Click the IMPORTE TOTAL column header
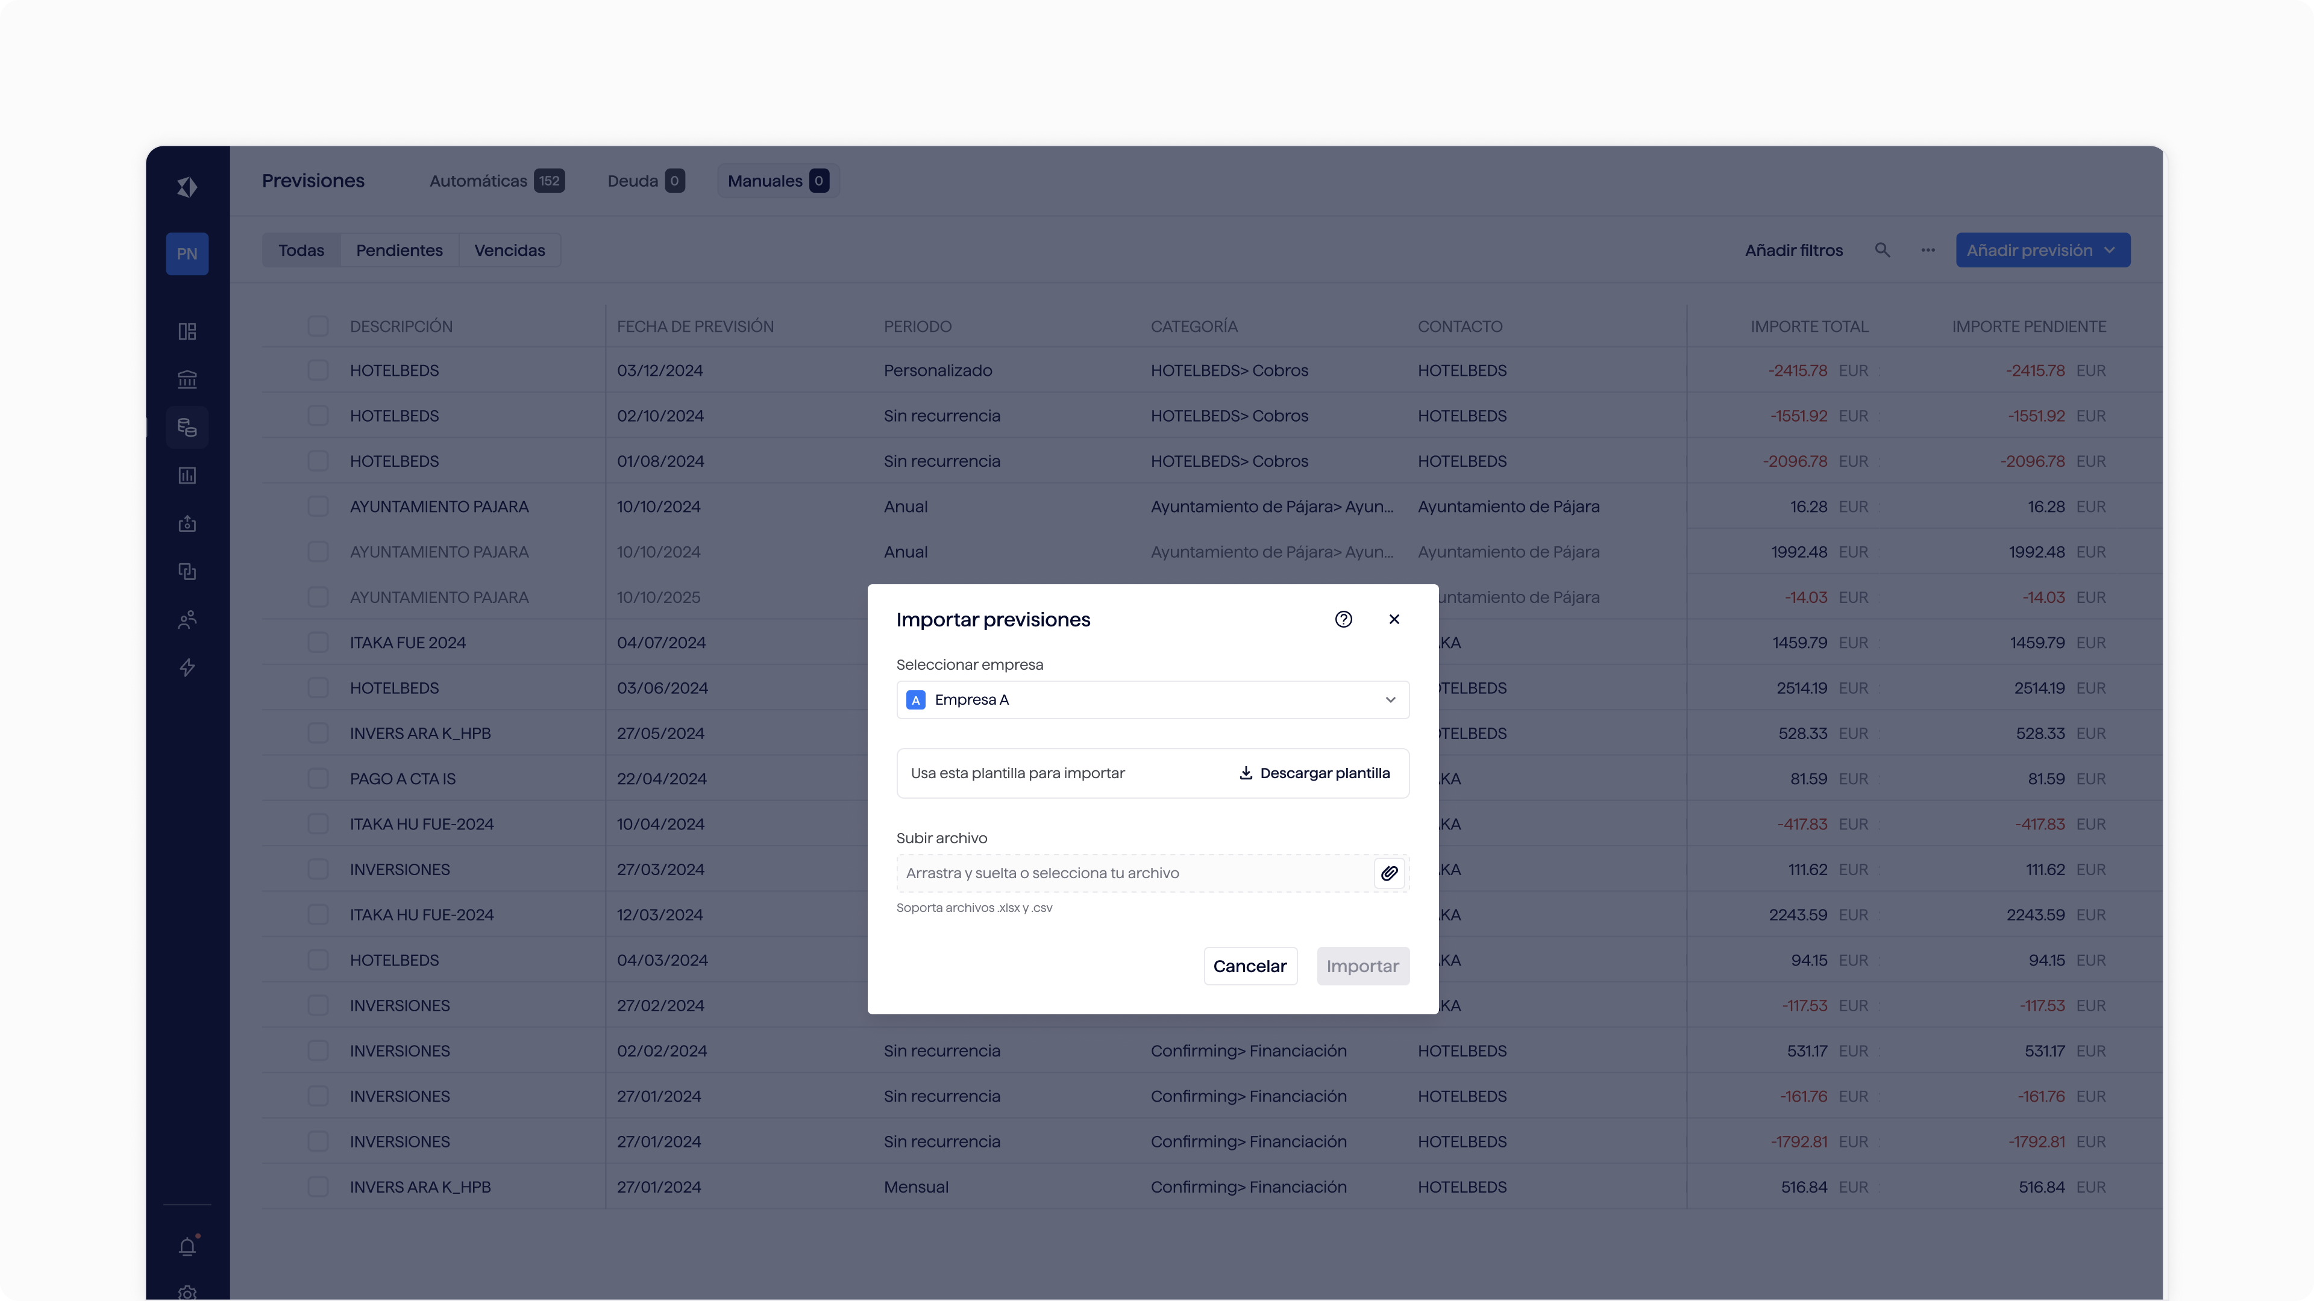 tap(1809, 327)
